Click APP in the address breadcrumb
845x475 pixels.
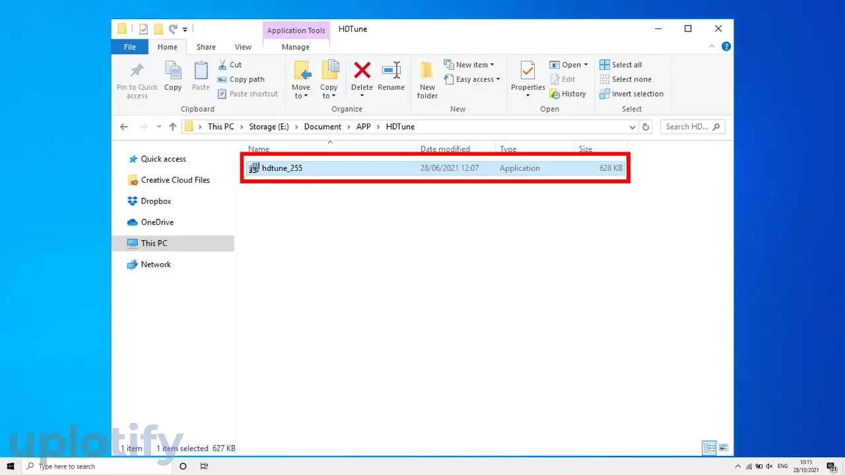364,127
